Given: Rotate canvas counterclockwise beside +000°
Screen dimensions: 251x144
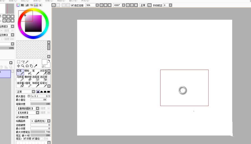Looking at the screenshot, I should (128, 5).
